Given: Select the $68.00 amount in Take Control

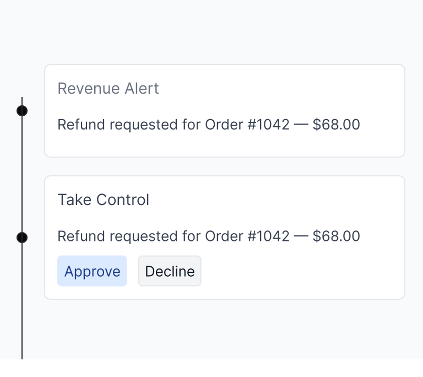Looking at the screenshot, I should coord(337,236).
